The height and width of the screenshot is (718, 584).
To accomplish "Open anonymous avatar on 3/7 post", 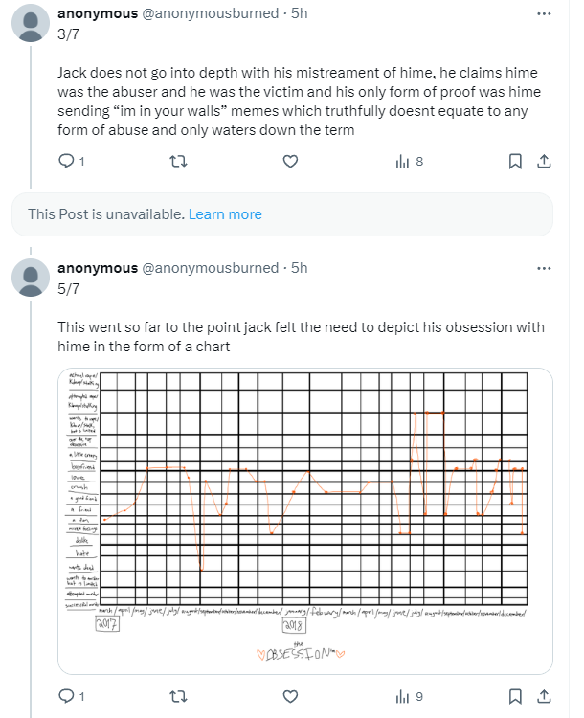I will [31, 22].
